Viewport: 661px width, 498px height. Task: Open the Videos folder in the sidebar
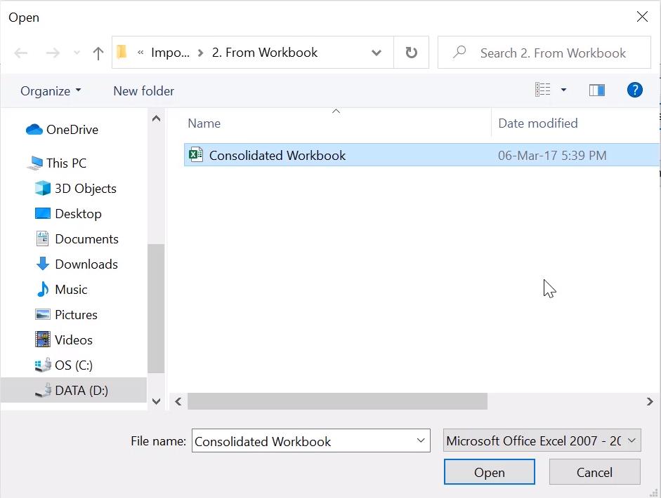click(74, 339)
